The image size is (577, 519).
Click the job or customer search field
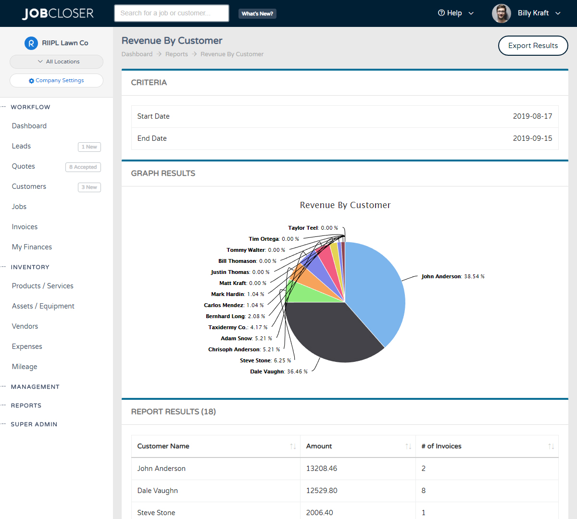coord(171,13)
